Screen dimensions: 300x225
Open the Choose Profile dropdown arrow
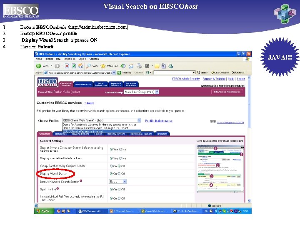139,120
